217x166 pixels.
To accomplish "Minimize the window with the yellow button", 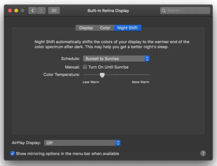I will point(16,10).
